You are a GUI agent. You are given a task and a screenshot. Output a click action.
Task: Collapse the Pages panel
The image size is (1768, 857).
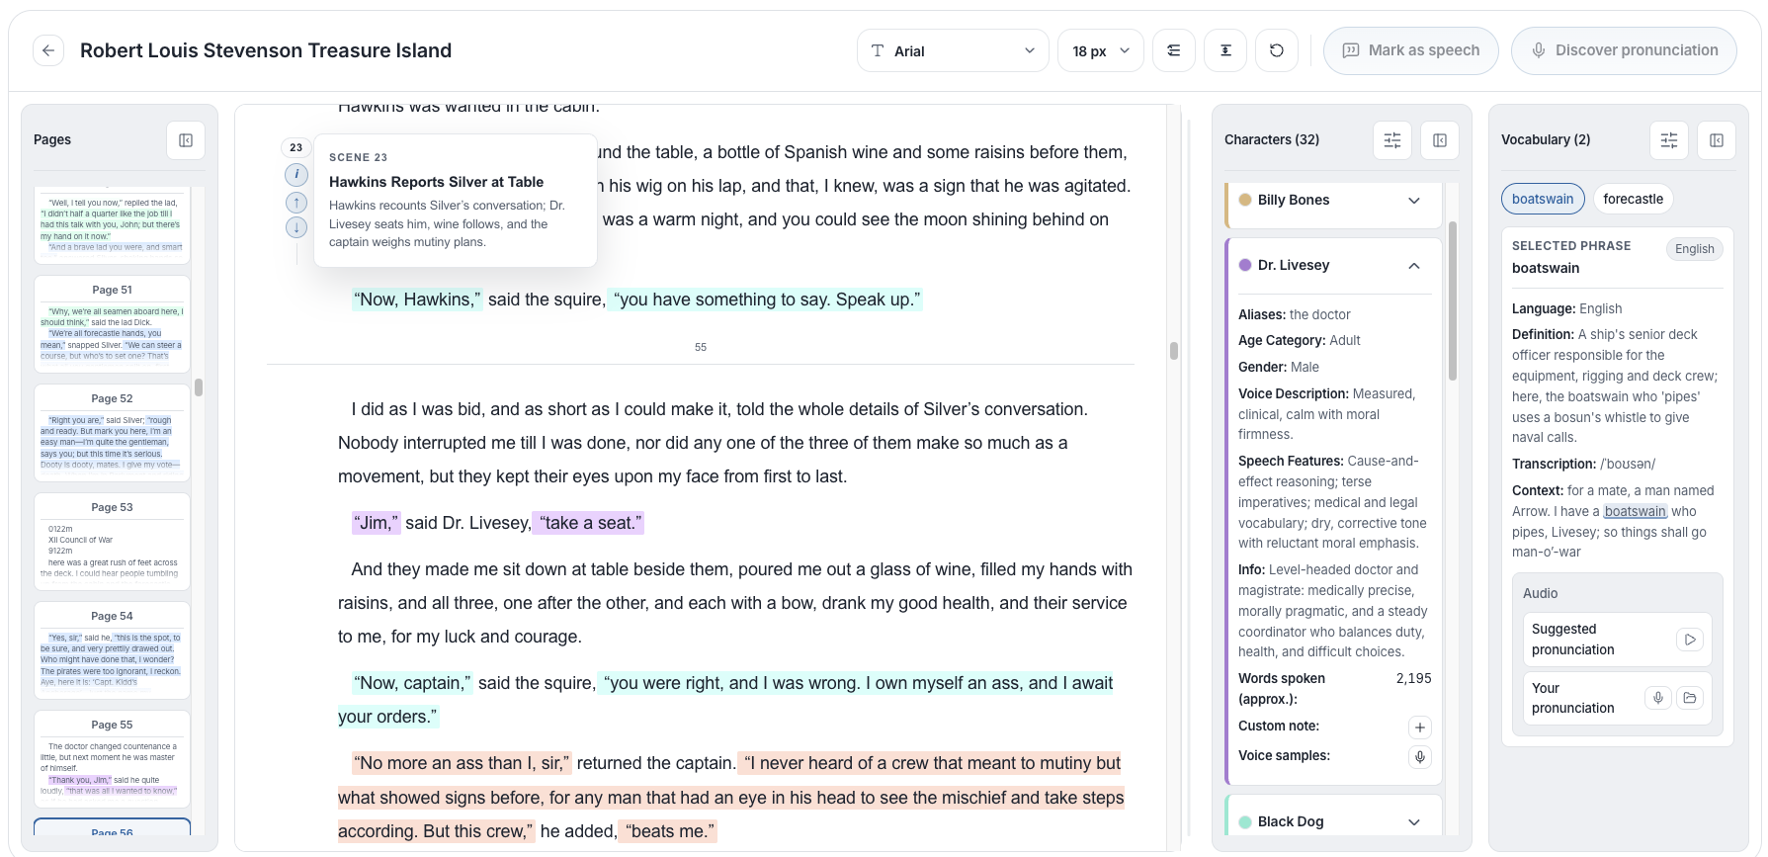click(186, 140)
